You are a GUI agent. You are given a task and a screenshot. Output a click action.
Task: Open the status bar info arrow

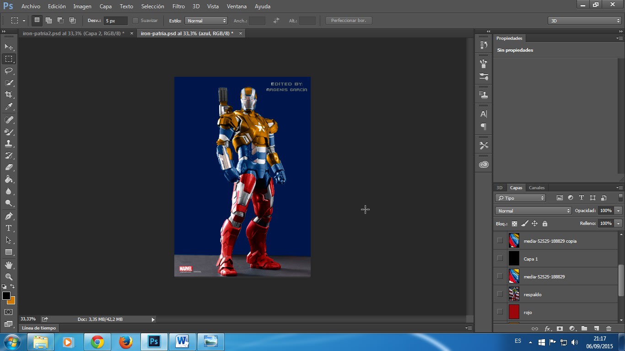click(x=153, y=319)
